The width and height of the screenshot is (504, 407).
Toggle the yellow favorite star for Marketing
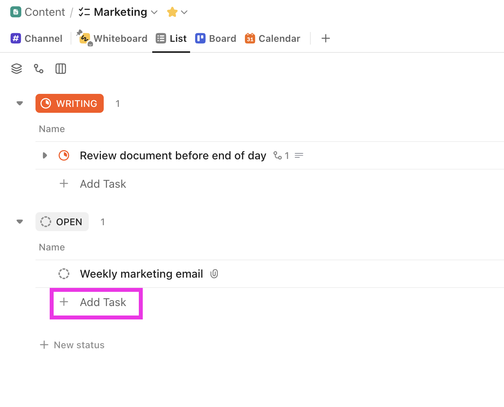click(x=172, y=12)
